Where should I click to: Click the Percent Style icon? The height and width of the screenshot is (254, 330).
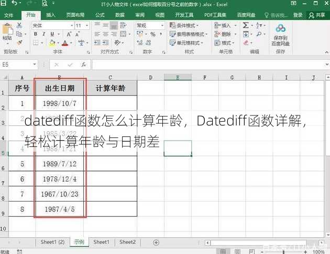point(153,34)
